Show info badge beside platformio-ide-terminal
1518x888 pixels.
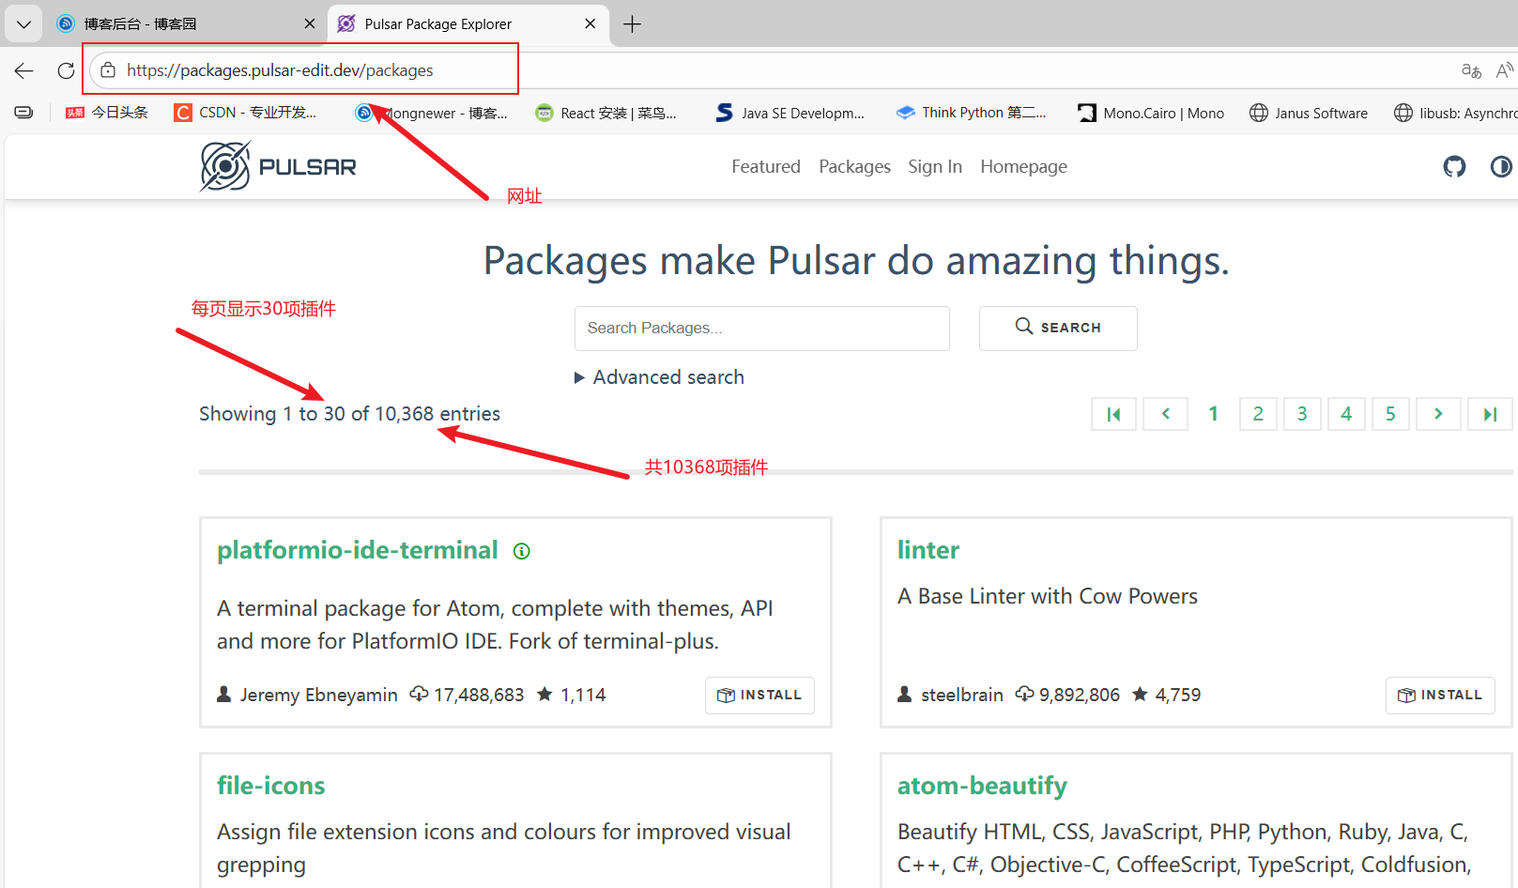(x=522, y=551)
